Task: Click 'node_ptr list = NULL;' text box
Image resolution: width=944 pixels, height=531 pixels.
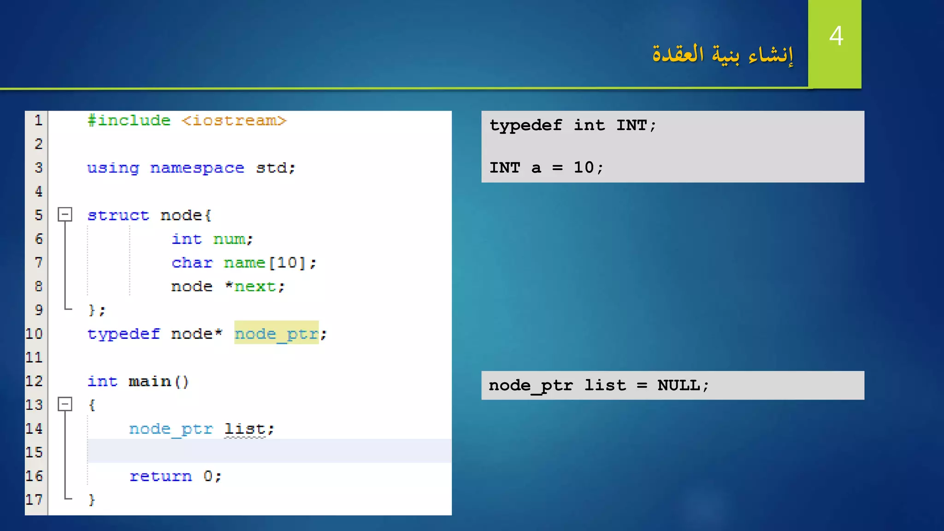Action: (673, 385)
